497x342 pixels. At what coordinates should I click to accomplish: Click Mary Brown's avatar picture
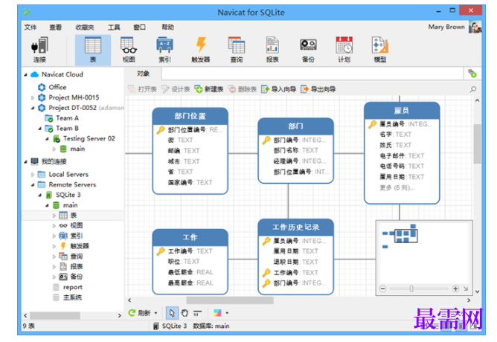pos(475,28)
